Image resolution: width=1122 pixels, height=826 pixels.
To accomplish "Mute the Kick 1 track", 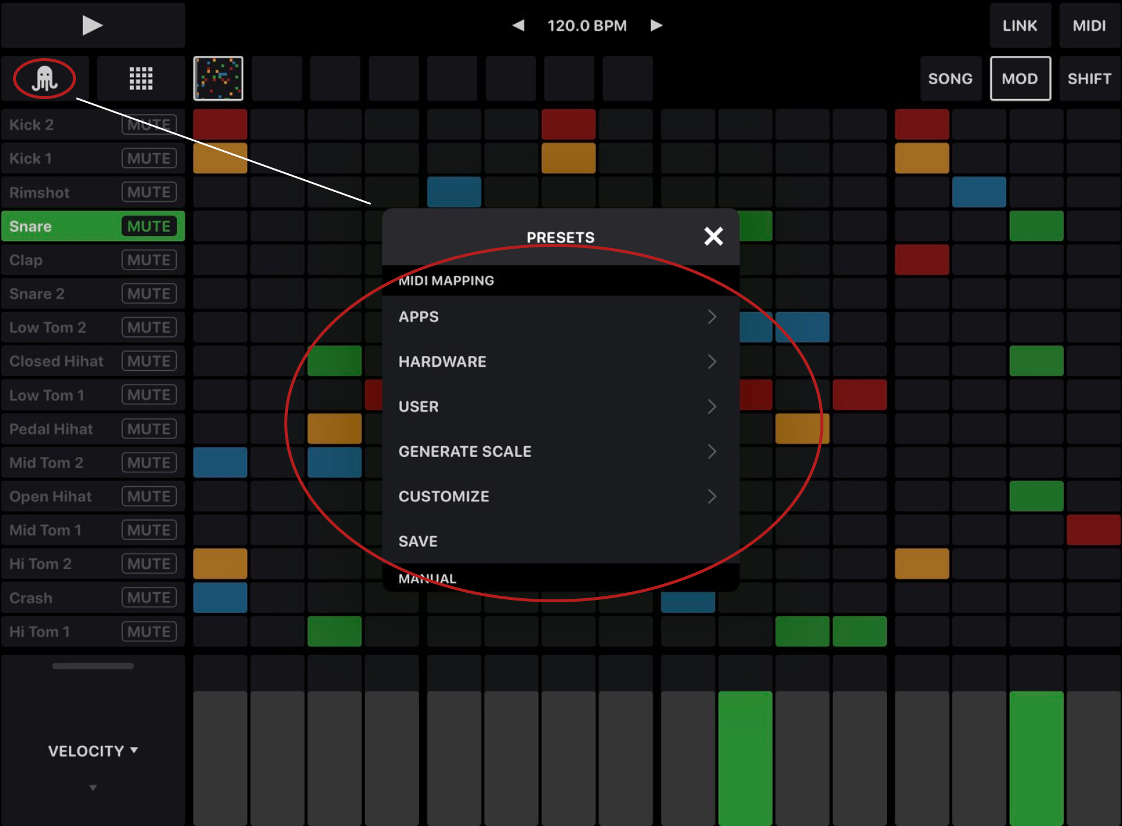I will [x=149, y=158].
